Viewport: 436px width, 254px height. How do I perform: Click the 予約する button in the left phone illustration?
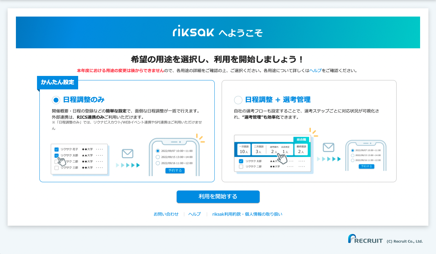[175, 170]
